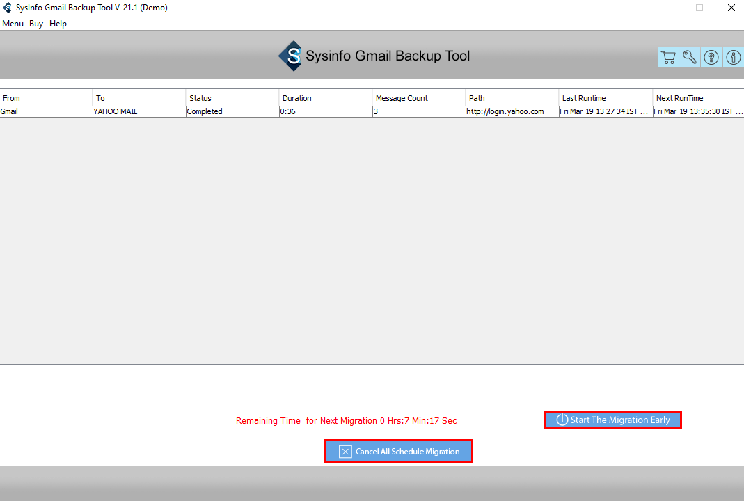Open the Menu menu

[13, 24]
